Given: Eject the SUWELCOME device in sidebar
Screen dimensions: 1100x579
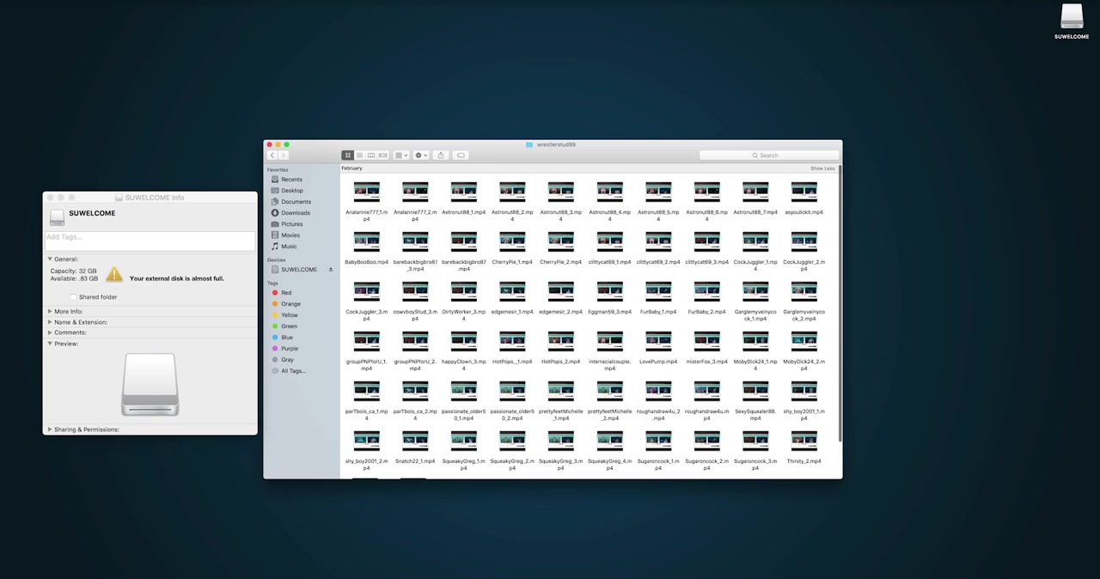Looking at the screenshot, I should 330,270.
